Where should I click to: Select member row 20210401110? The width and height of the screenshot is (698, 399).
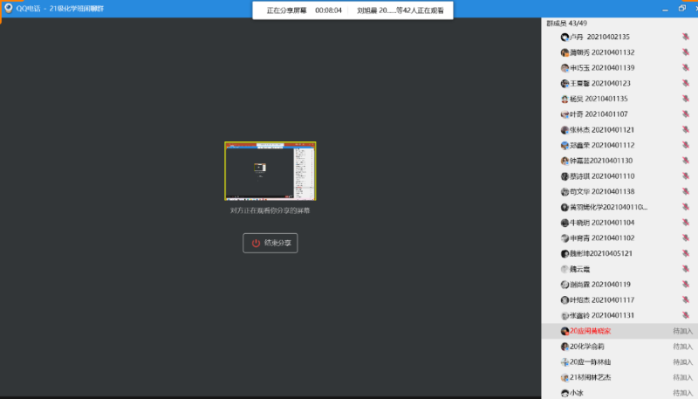[x=619, y=175]
